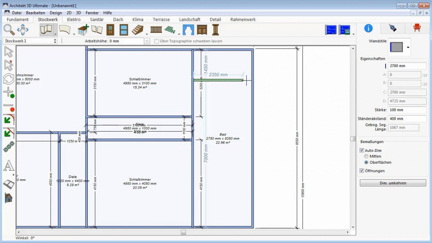
Task: Select the stairs tool
Action: [x=138, y=30]
